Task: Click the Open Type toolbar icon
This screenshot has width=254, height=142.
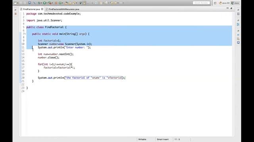Action: [66, 3]
